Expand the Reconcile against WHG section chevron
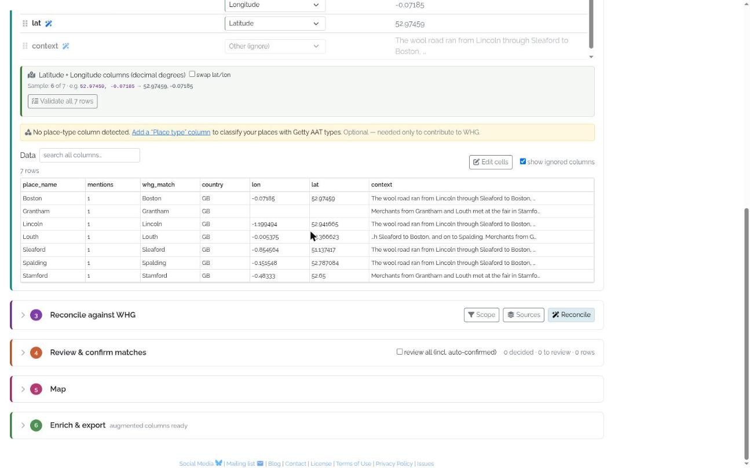 coord(23,315)
